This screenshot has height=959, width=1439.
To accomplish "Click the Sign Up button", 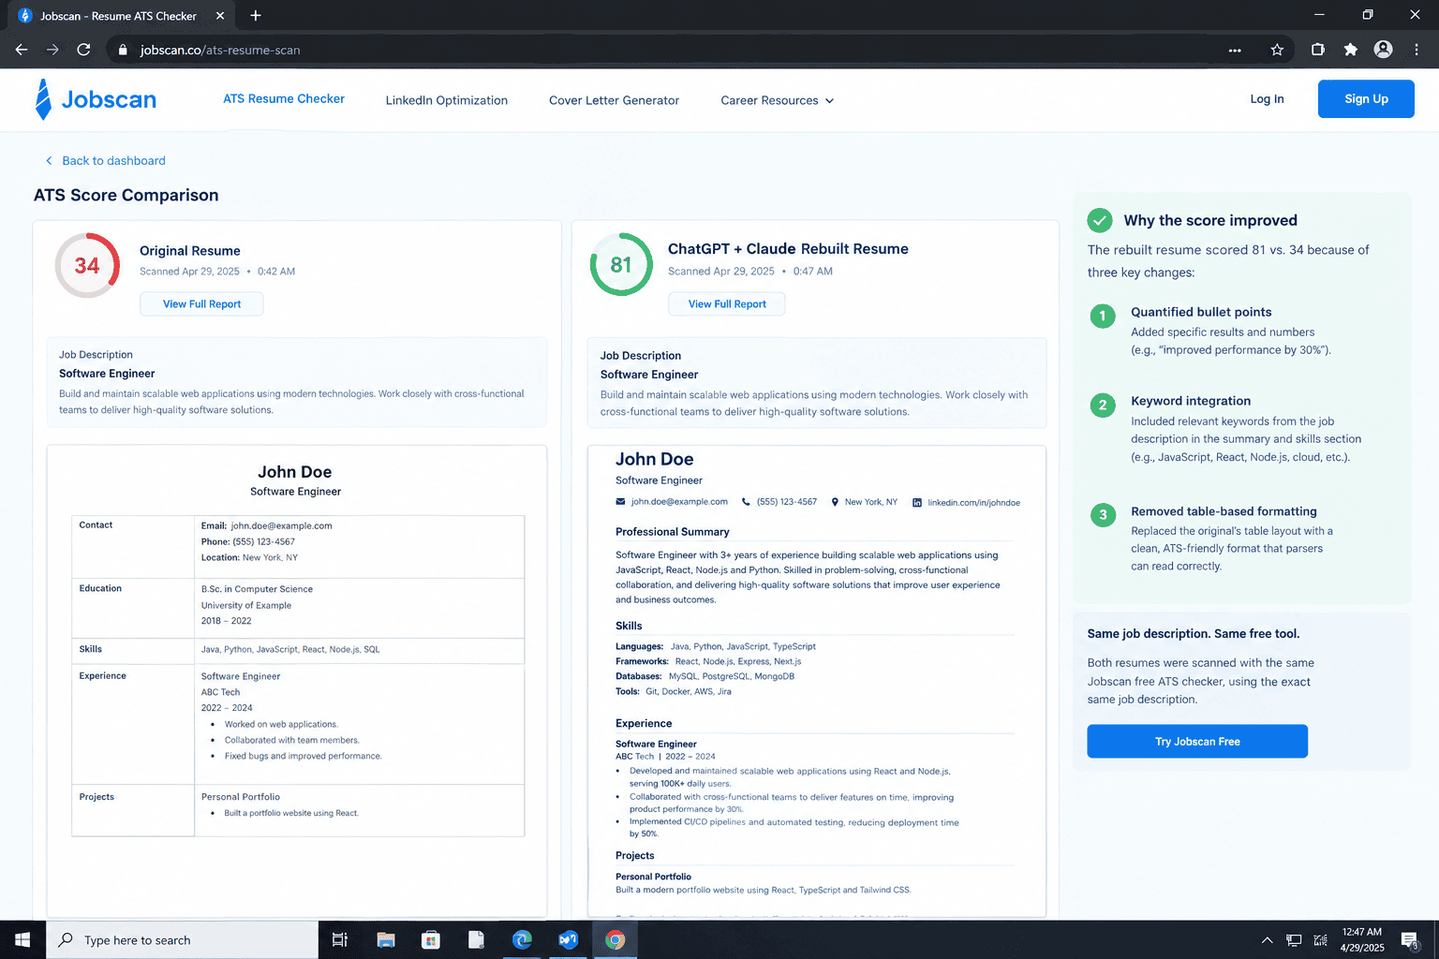I will point(1366,99).
